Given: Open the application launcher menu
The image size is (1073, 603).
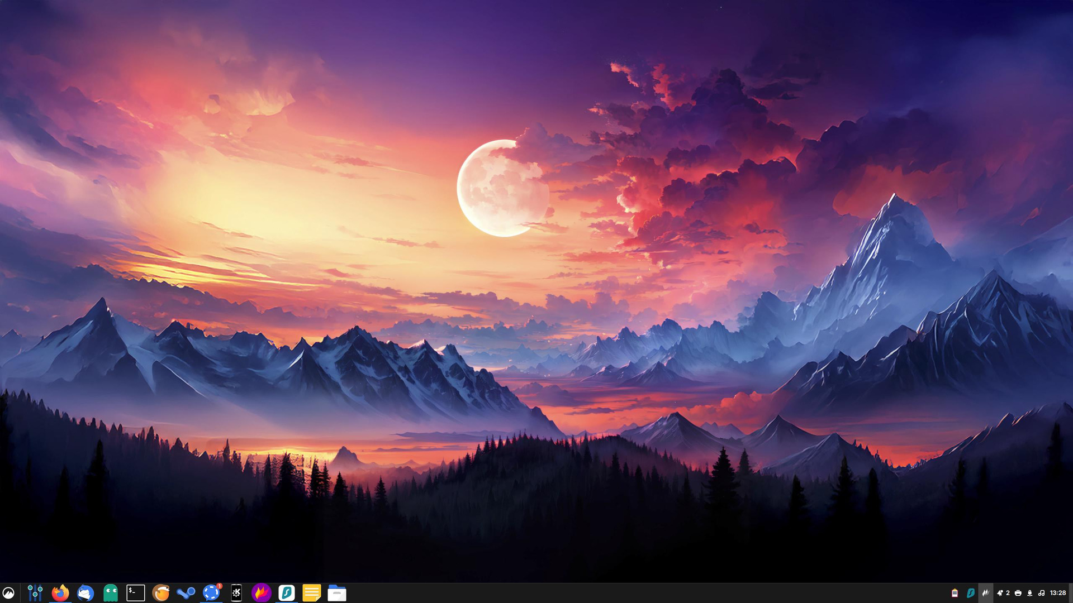Looking at the screenshot, I should pyautogui.click(x=8, y=592).
